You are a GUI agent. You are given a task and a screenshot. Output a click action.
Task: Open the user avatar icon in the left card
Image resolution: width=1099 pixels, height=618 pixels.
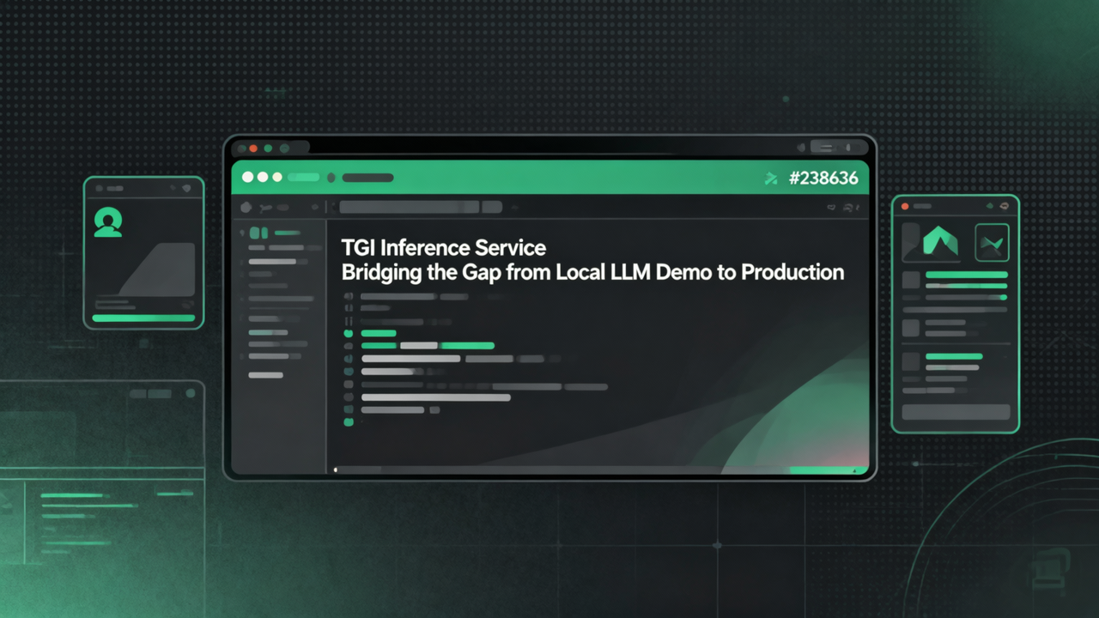pos(108,221)
